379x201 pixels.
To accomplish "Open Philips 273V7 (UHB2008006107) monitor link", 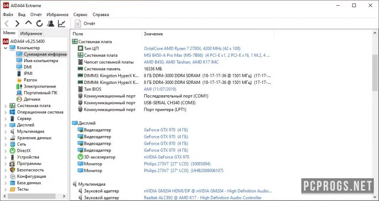I will click(x=183, y=171).
